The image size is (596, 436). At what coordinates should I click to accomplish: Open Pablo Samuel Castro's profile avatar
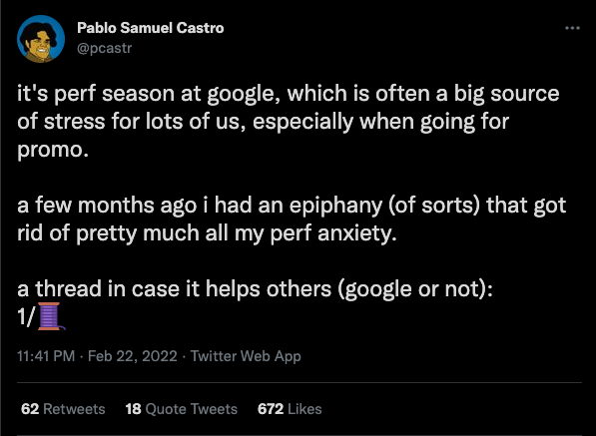tap(41, 38)
